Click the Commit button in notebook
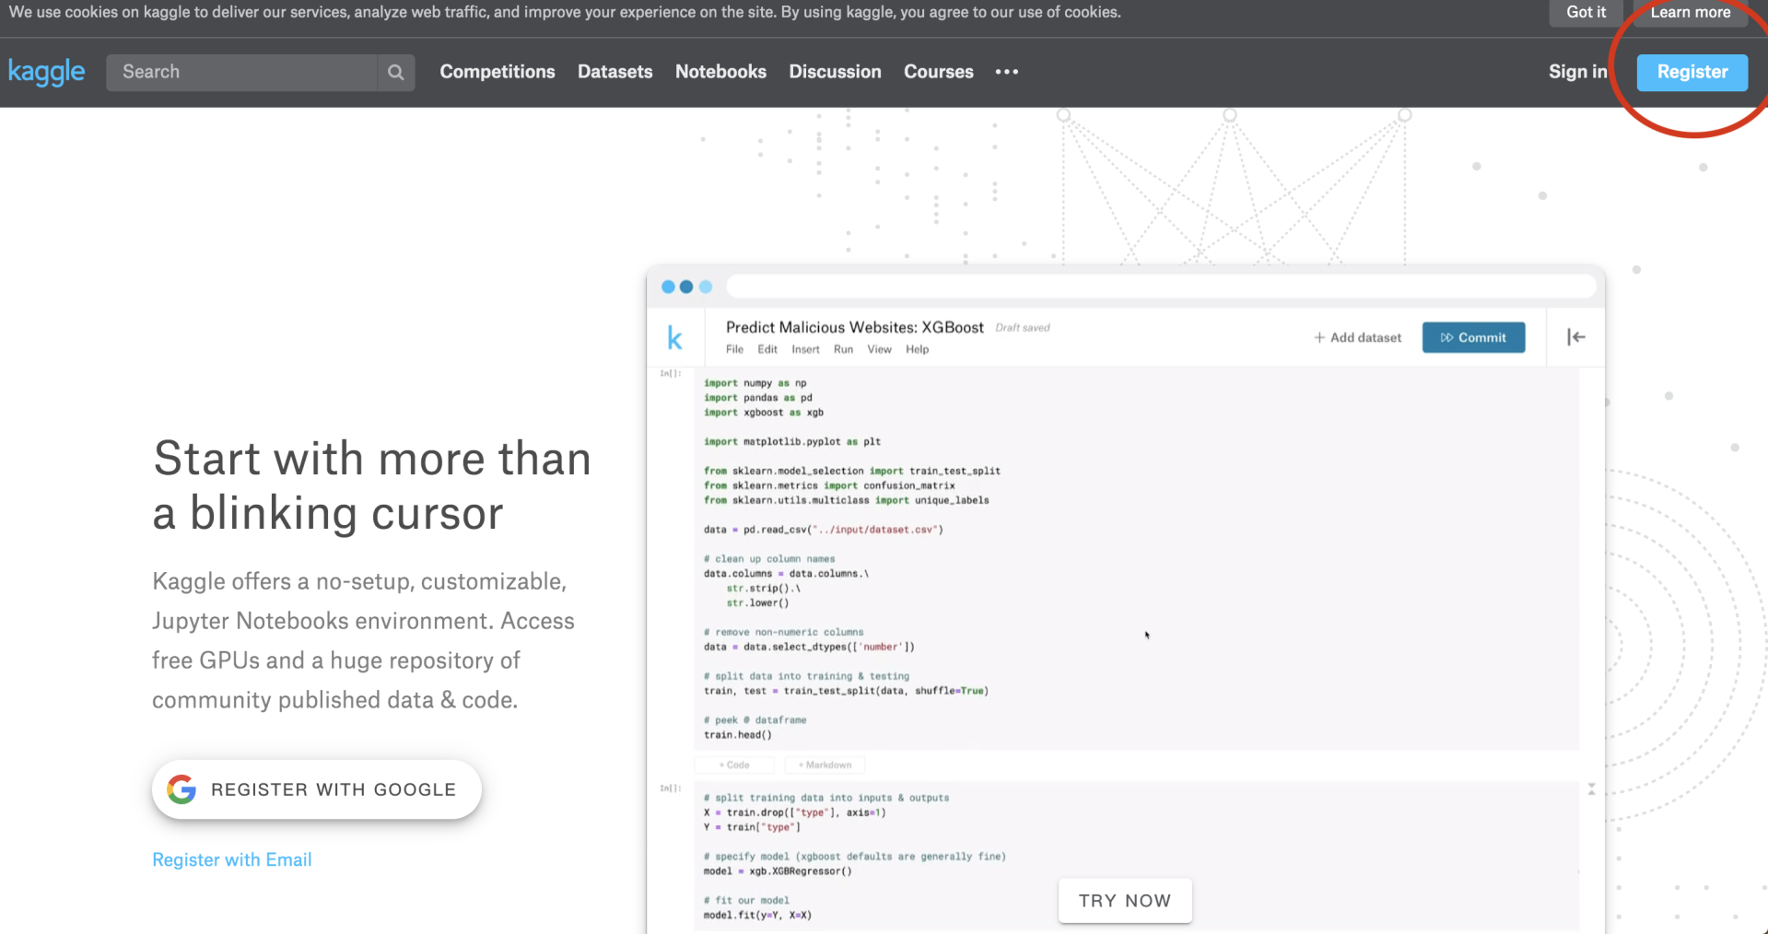Viewport: 1768px width, 934px height. click(x=1473, y=337)
